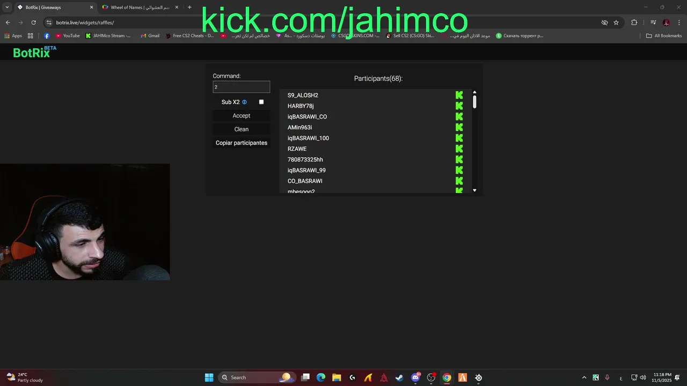Click the Kick icon beside 780873325hh
Viewport: 687px width, 386px height.
(459, 159)
